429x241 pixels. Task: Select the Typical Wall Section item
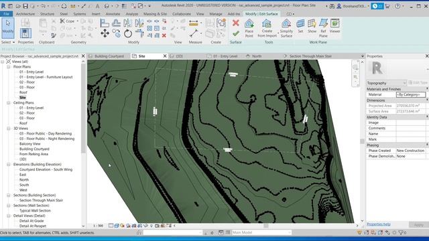[35, 211]
